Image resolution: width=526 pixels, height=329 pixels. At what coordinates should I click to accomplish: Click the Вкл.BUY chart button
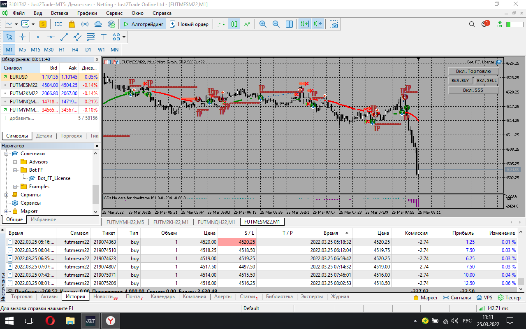(460, 81)
